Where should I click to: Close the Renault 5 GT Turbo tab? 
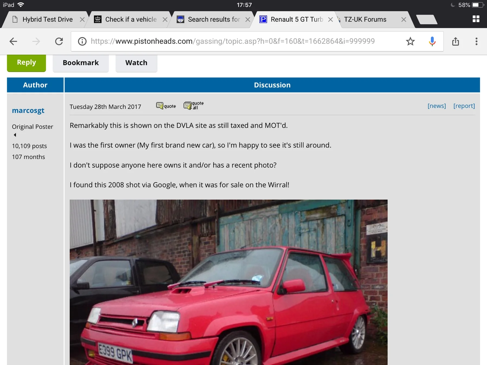(x=330, y=19)
